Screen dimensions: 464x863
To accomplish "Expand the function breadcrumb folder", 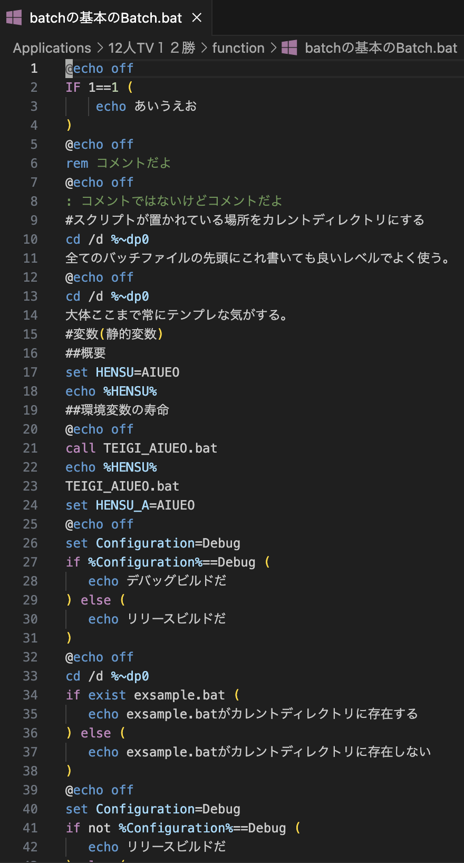I will click(x=238, y=48).
